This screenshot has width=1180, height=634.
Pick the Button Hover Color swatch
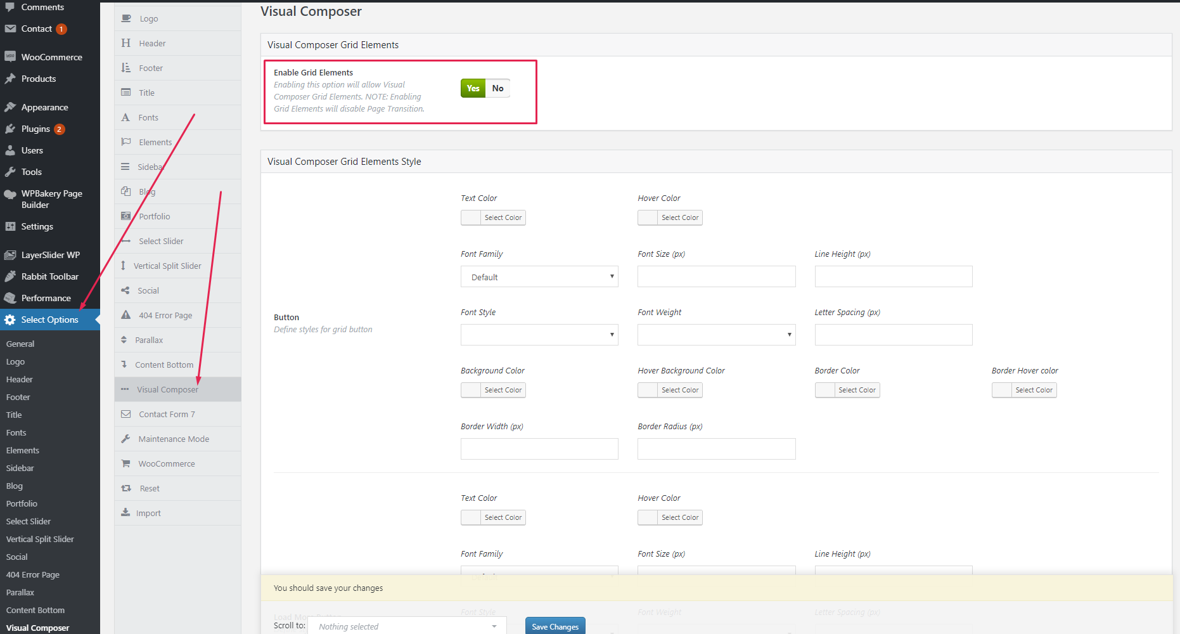[x=670, y=217]
